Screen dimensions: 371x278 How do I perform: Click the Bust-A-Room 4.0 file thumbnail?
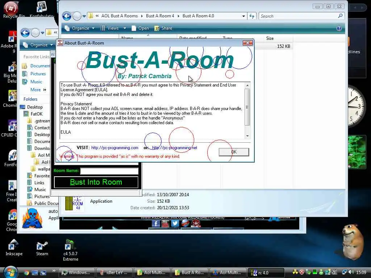pos(74,203)
